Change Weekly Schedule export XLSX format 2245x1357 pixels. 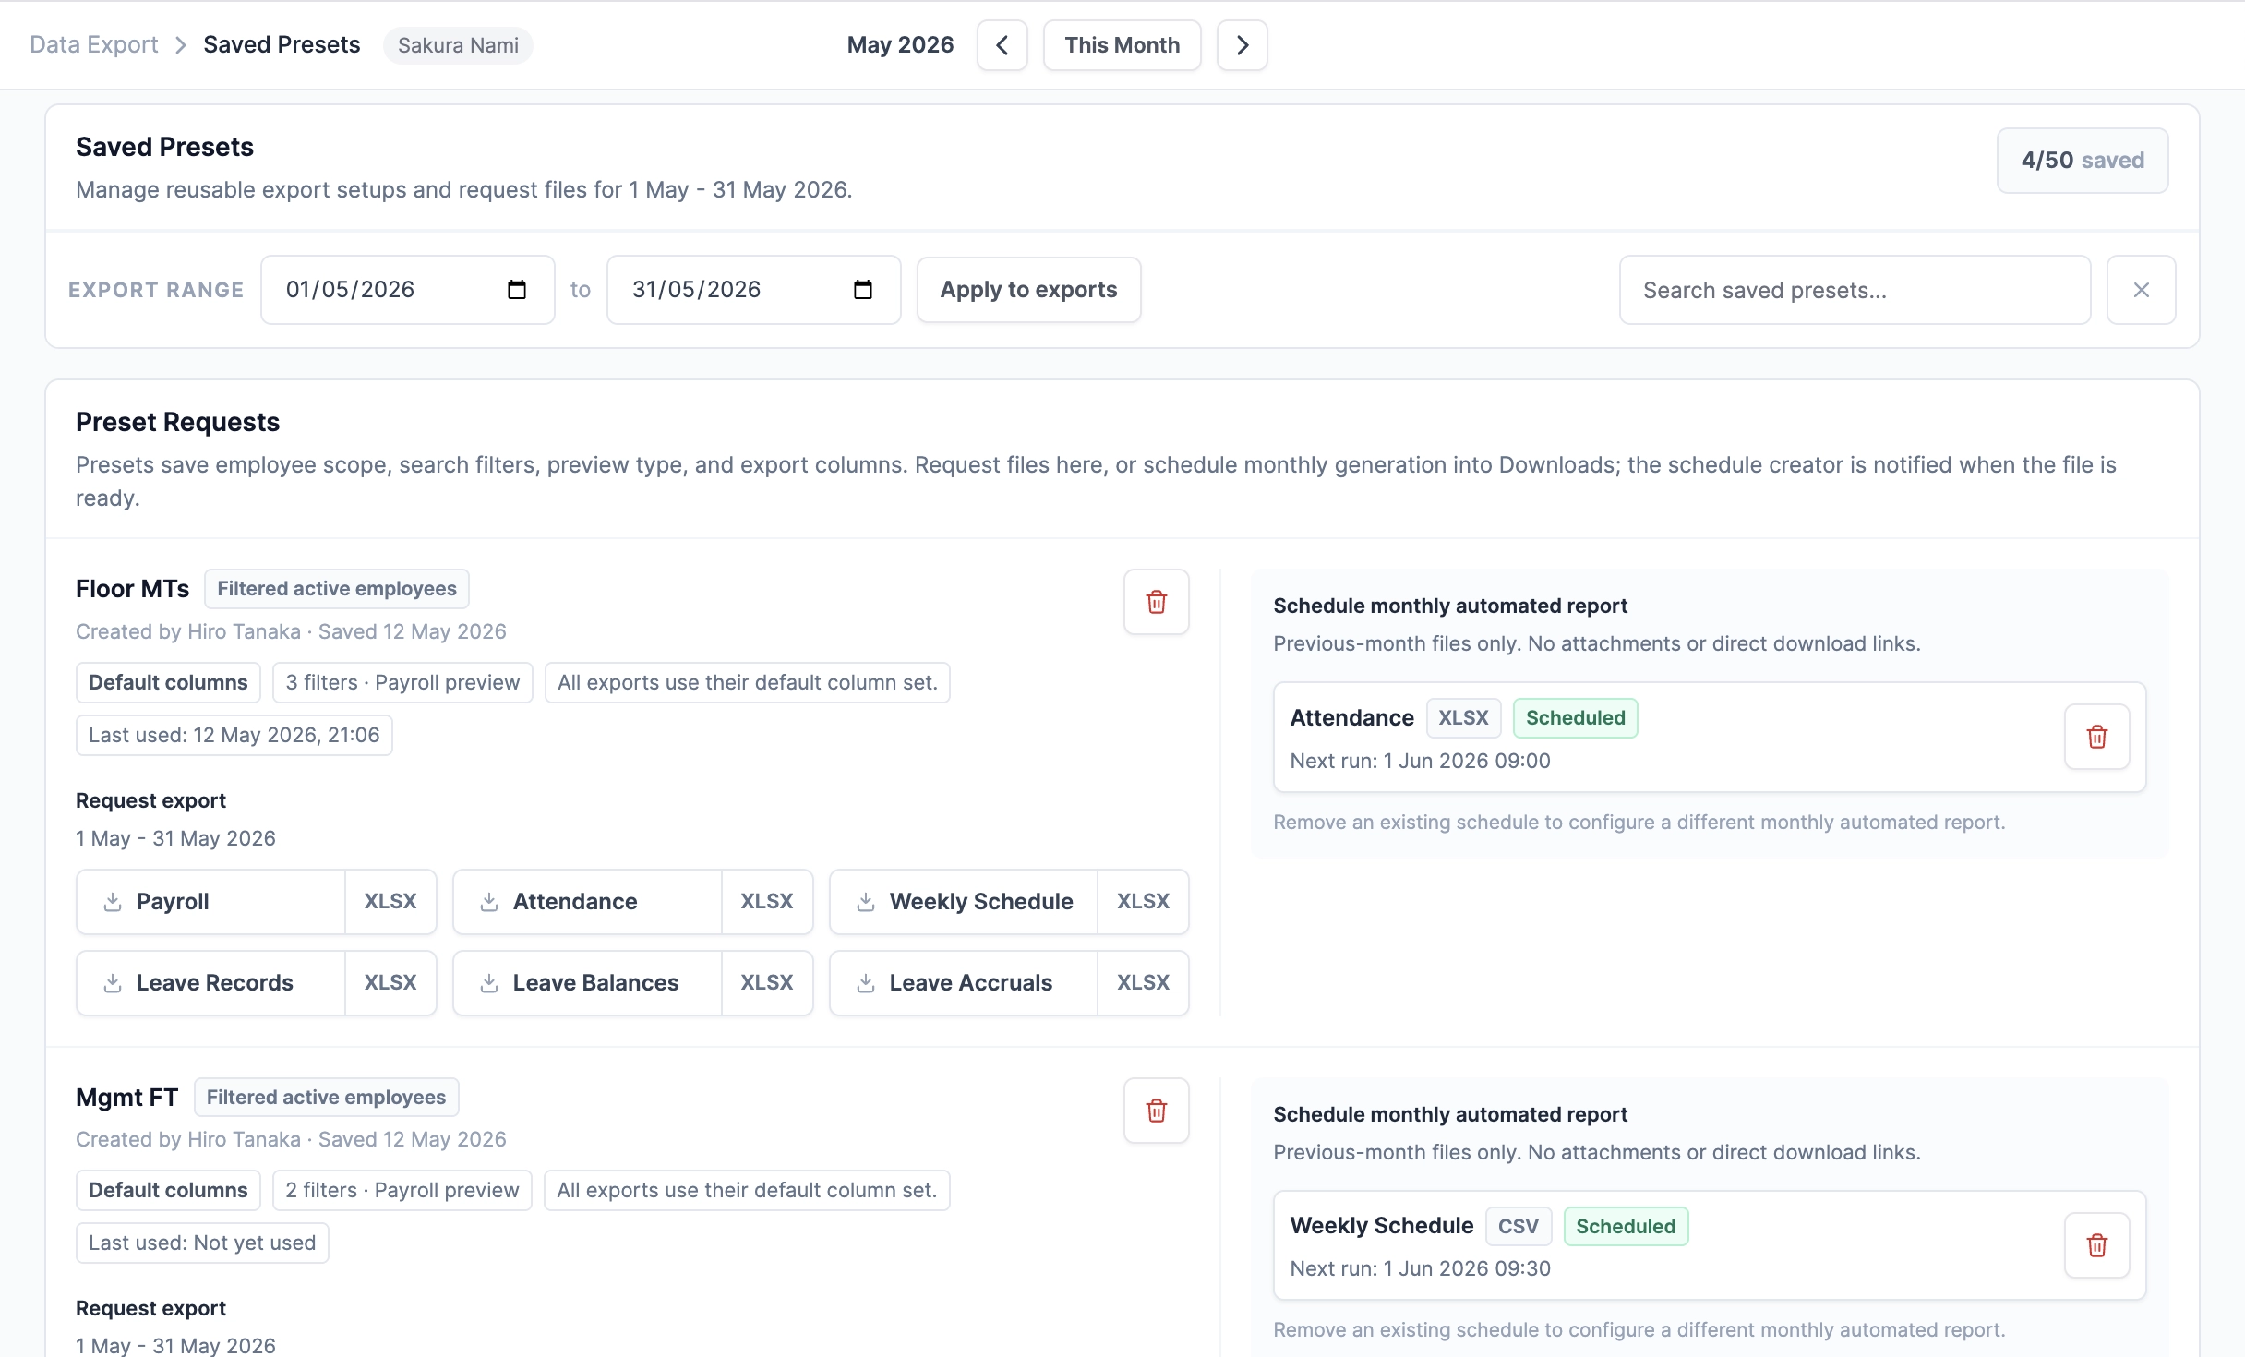1144,902
